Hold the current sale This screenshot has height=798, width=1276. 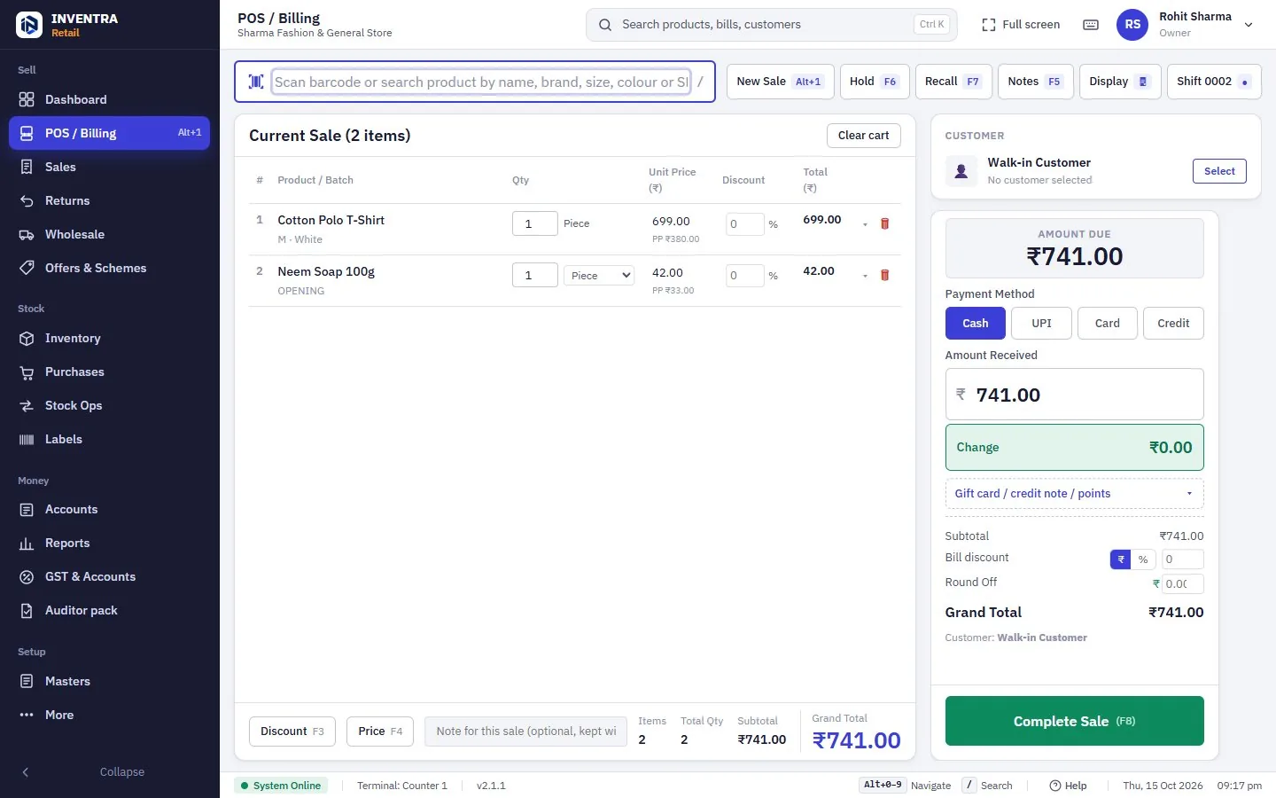coord(874,82)
